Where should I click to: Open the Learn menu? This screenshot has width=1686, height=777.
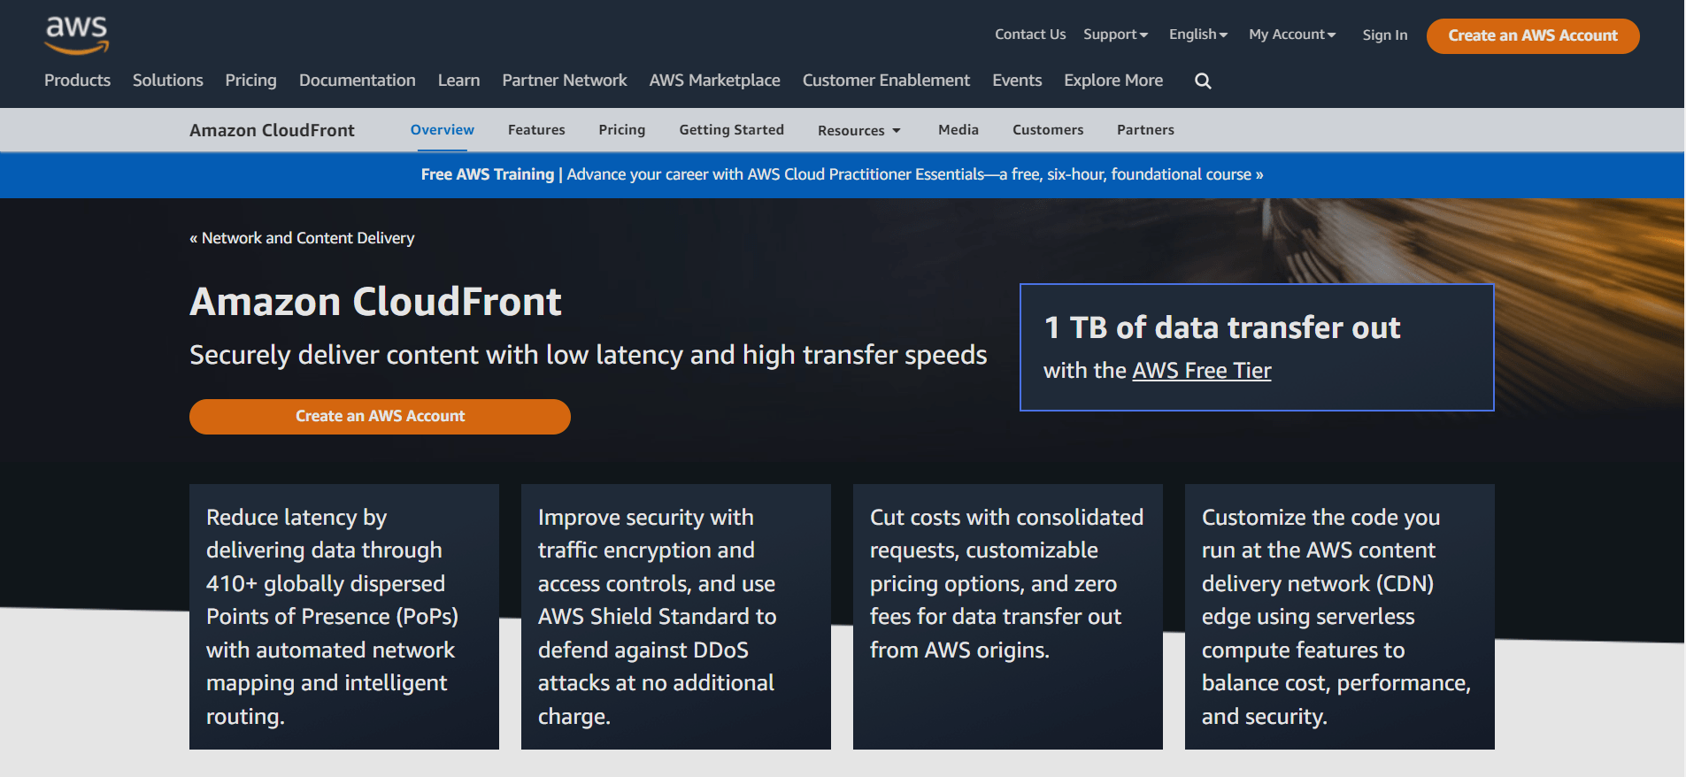tap(458, 81)
